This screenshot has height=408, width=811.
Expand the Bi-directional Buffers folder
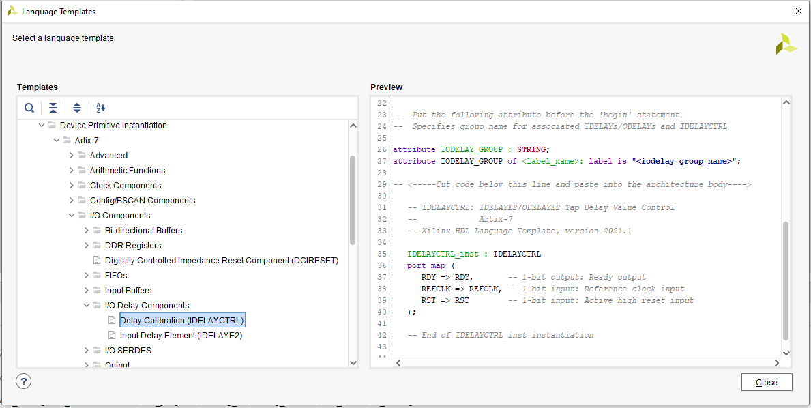pyautogui.click(x=87, y=230)
